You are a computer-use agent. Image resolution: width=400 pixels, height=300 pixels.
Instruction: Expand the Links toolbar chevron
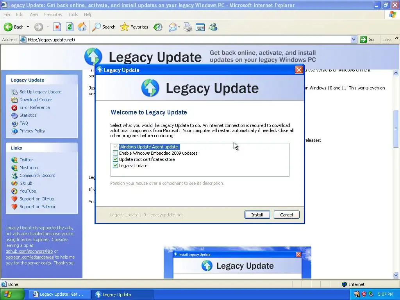click(397, 38)
